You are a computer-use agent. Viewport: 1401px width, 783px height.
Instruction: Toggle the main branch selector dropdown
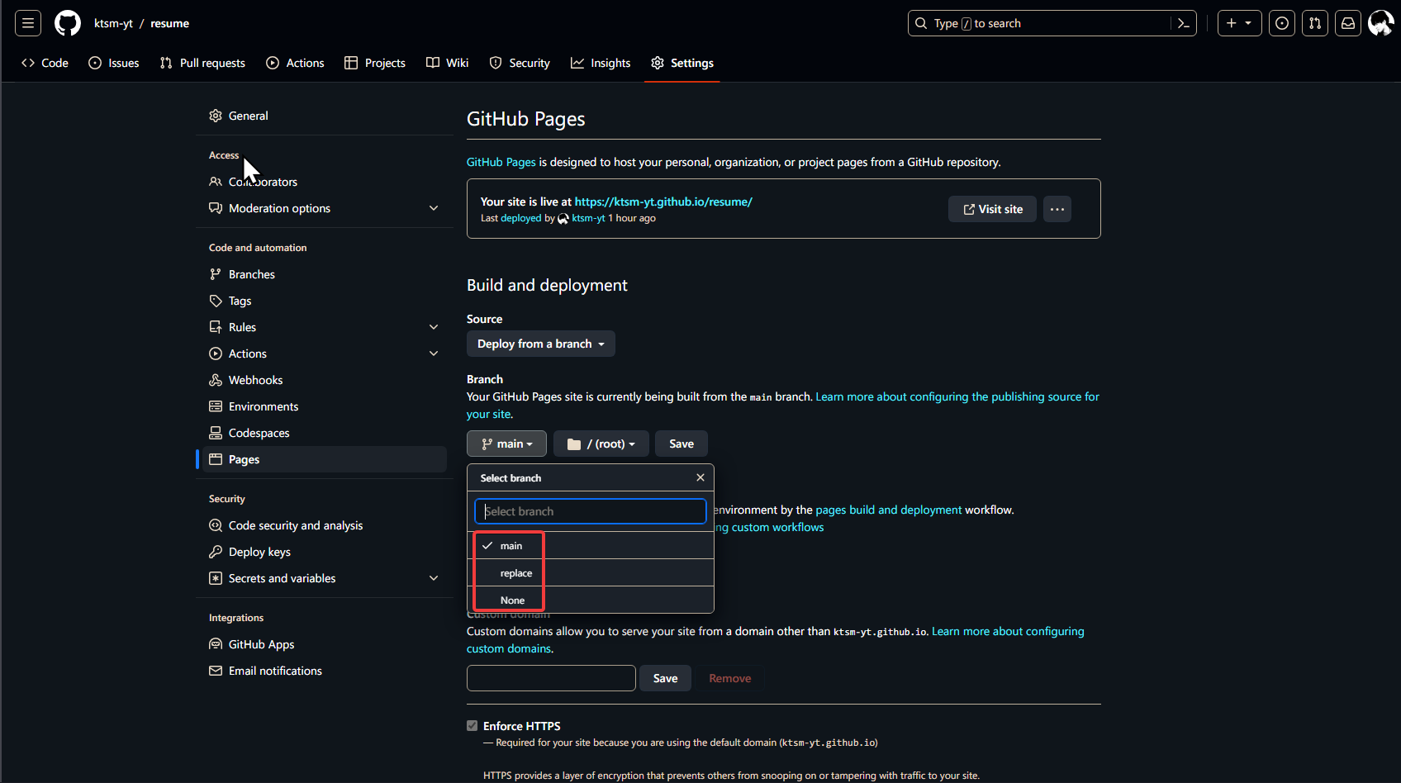[506, 444]
